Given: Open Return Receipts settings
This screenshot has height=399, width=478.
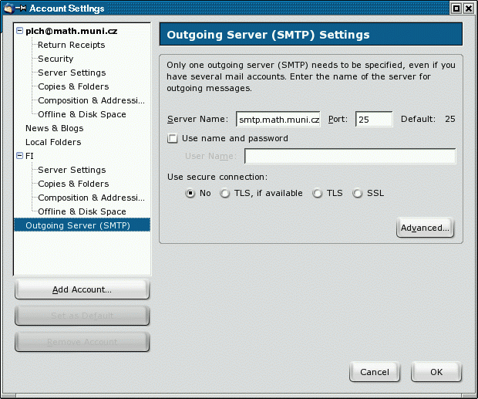Looking at the screenshot, I should click(72, 45).
